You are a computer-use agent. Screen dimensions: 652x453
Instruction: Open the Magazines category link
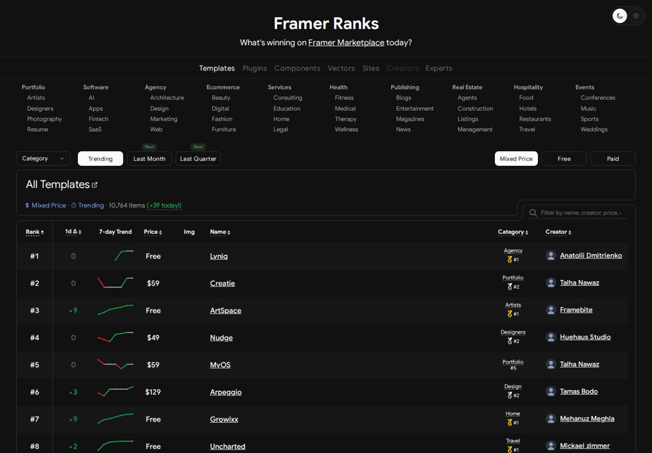[410, 119]
